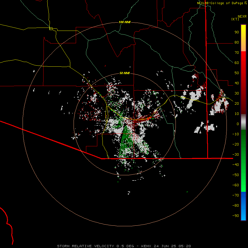Click the -30 value on velocity scale
248x248 pixels.
coord(236,154)
